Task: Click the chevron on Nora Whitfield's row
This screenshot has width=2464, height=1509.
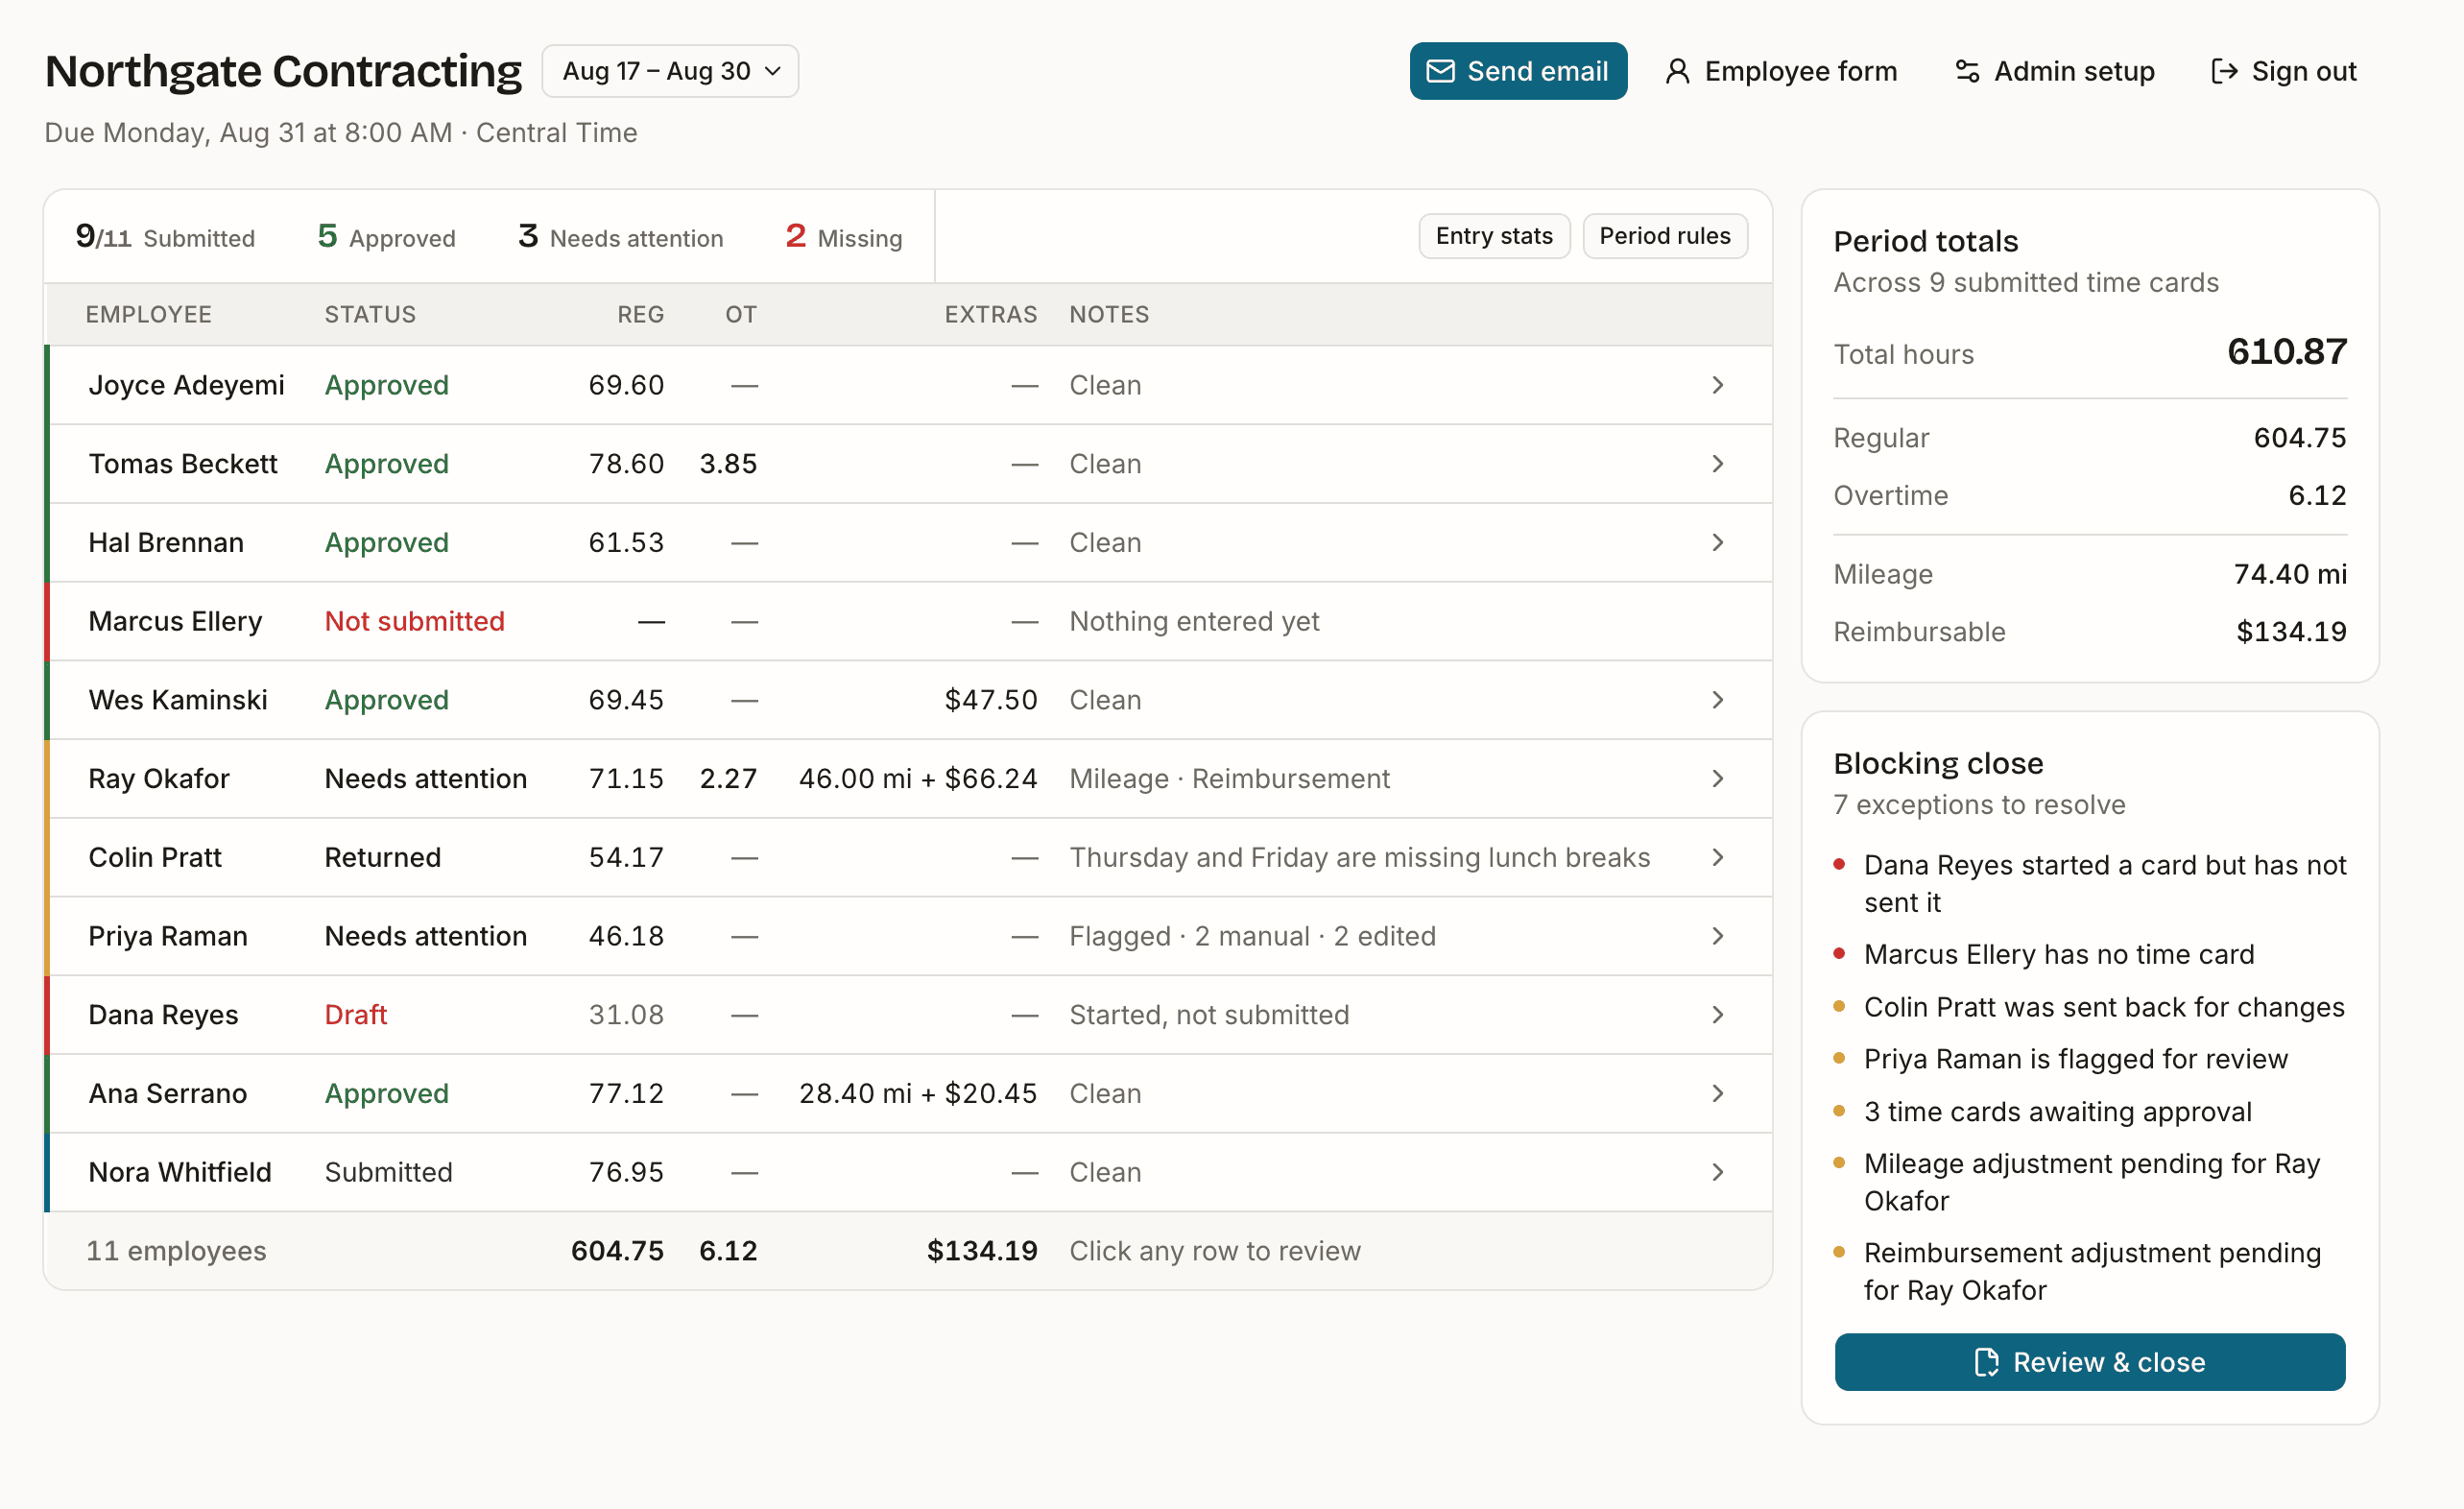Action: pyautogui.click(x=1717, y=1172)
